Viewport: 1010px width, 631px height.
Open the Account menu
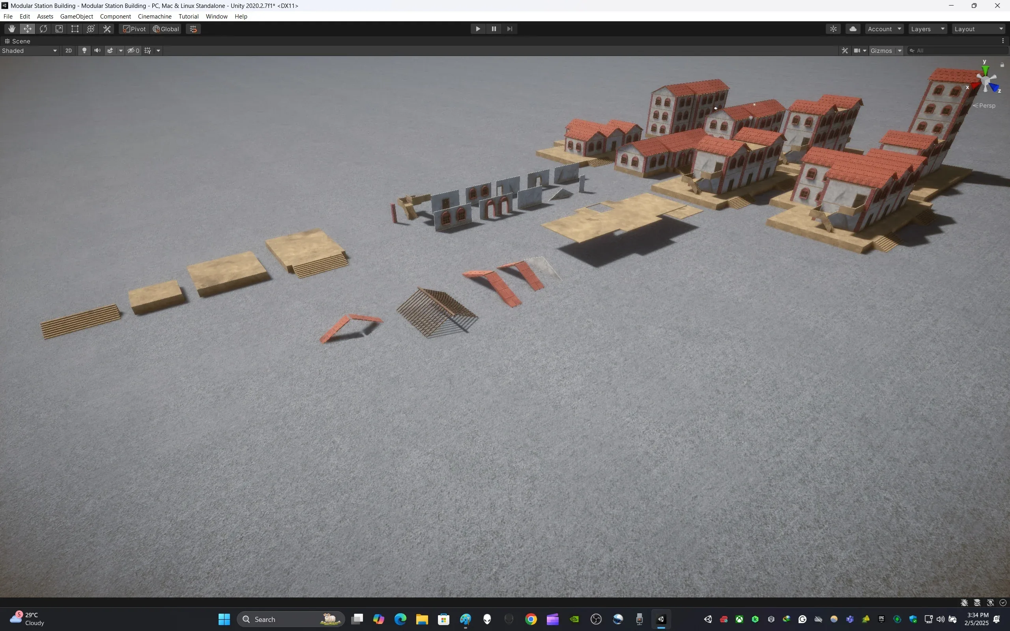[883, 28]
